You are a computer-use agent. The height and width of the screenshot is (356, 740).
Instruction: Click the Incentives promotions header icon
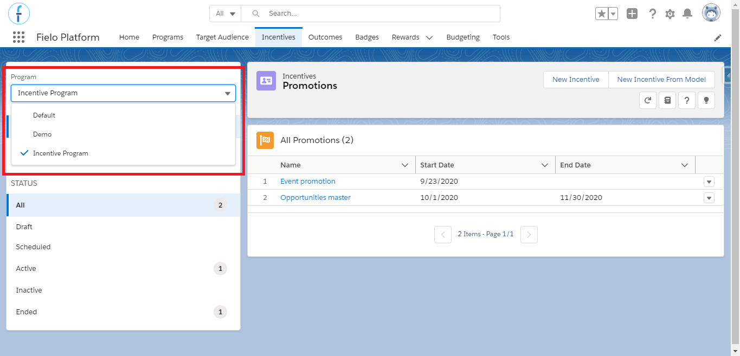[x=266, y=81]
